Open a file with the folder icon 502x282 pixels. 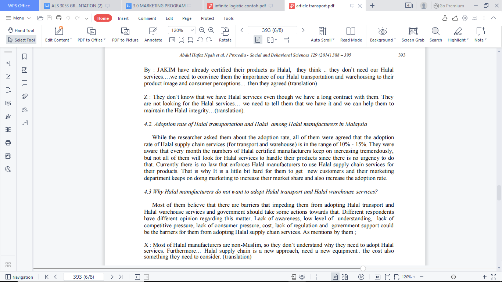pyautogui.click(x=40, y=18)
